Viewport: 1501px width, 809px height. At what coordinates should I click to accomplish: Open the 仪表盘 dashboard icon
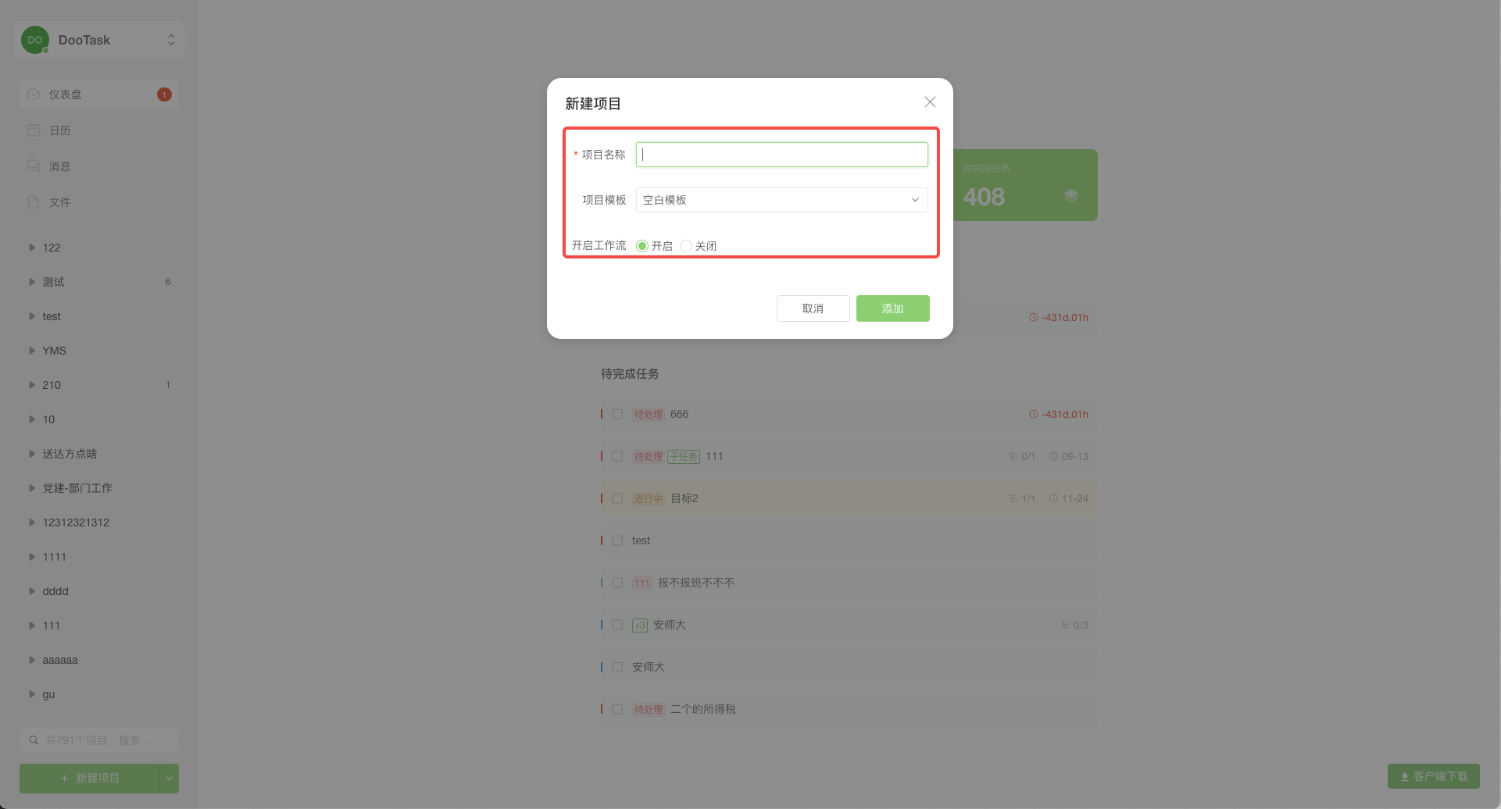coord(33,94)
